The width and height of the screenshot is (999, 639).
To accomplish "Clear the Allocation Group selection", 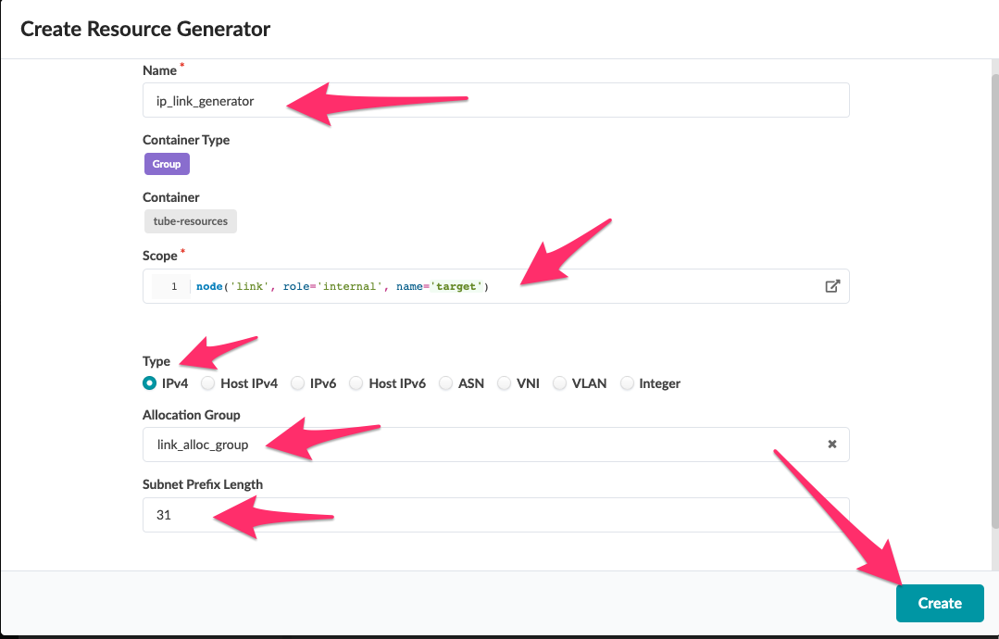I will tap(830, 445).
